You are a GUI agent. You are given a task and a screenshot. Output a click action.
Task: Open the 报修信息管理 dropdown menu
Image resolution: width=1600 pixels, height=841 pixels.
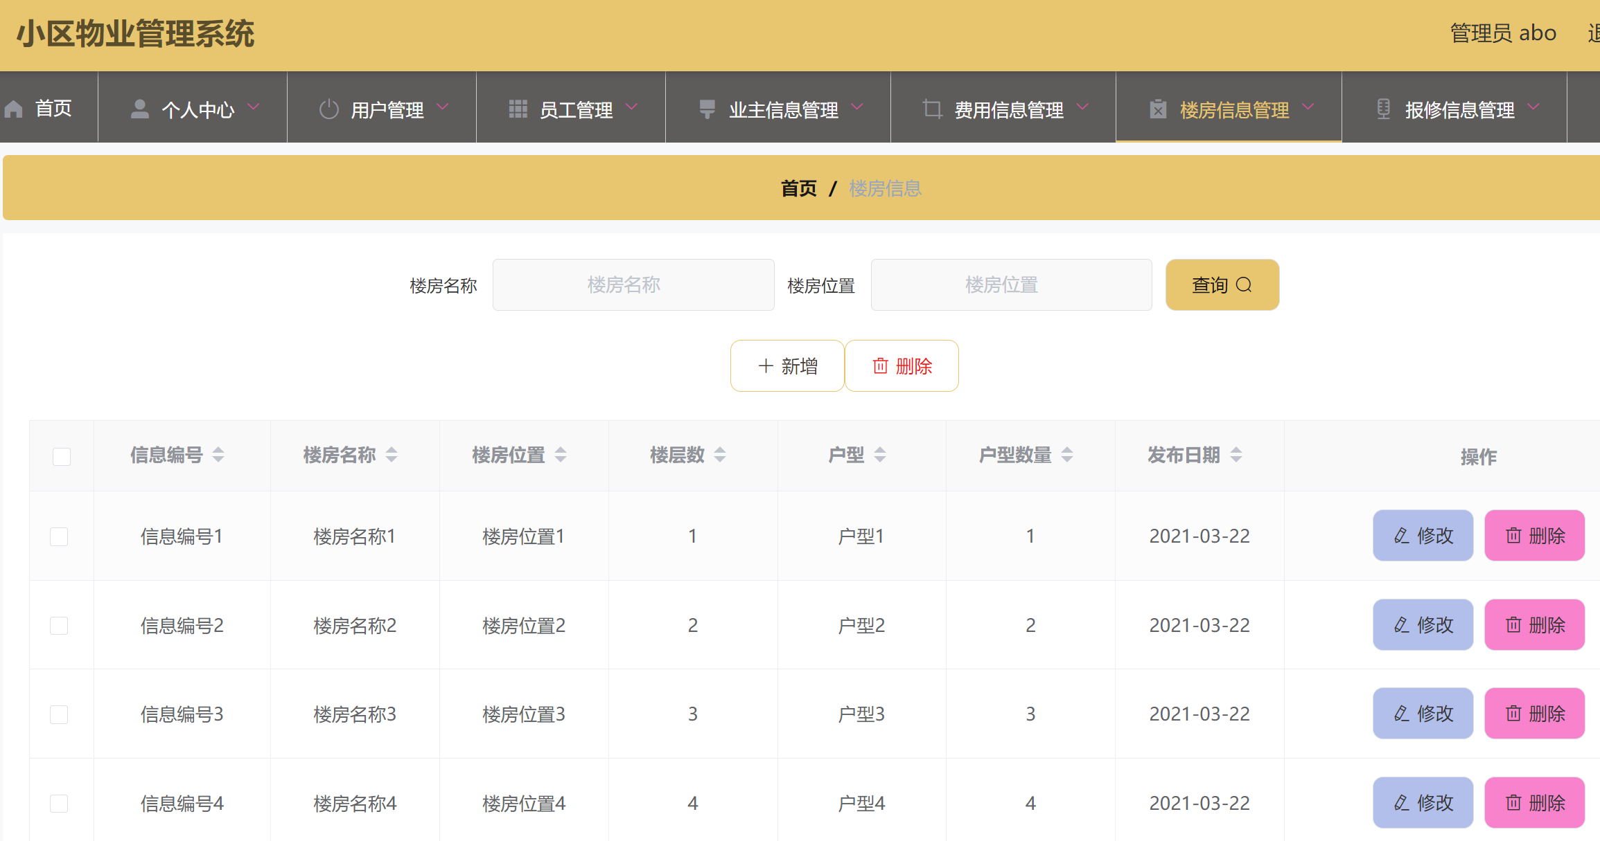tap(1536, 107)
